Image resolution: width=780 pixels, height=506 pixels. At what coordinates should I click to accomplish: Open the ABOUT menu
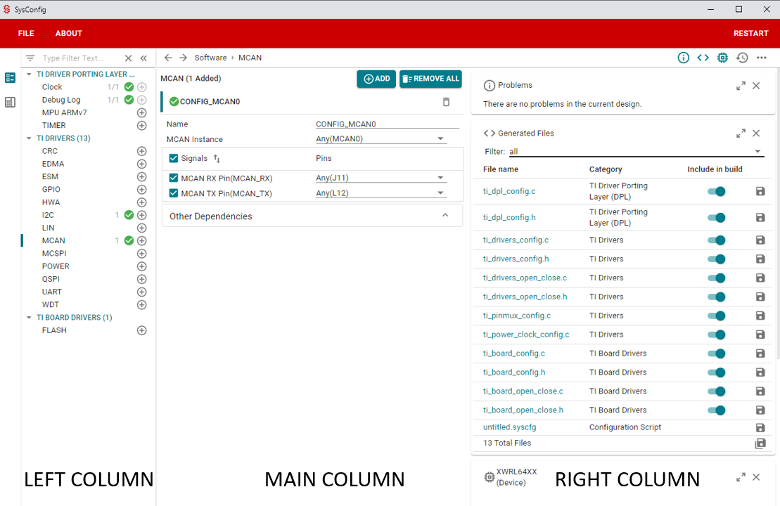[69, 34]
